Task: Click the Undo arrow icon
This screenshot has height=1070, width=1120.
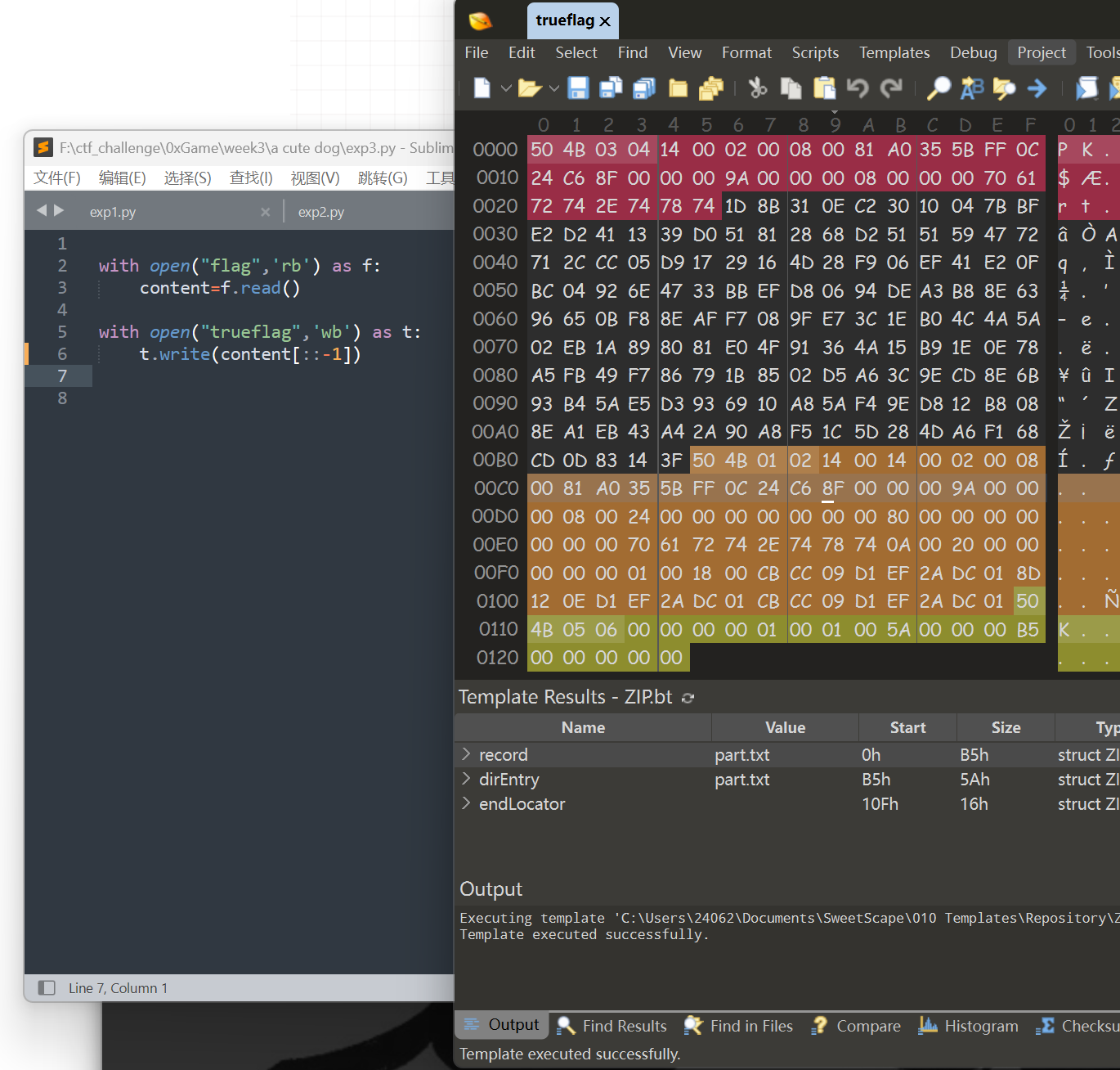Action: 857,88
